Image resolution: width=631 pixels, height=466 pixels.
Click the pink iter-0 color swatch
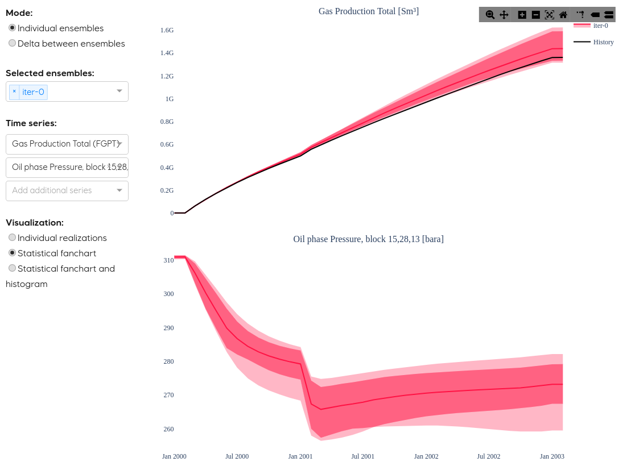(581, 26)
